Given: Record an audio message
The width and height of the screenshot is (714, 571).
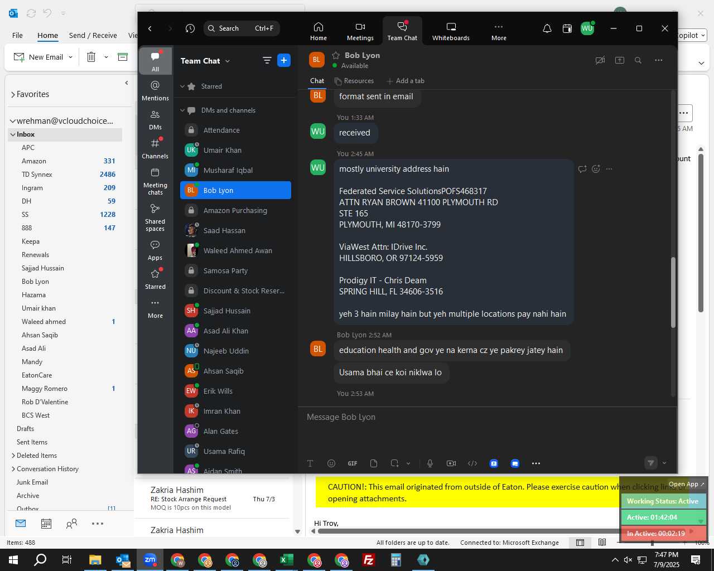Looking at the screenshot, I should (x=430, y=463).
